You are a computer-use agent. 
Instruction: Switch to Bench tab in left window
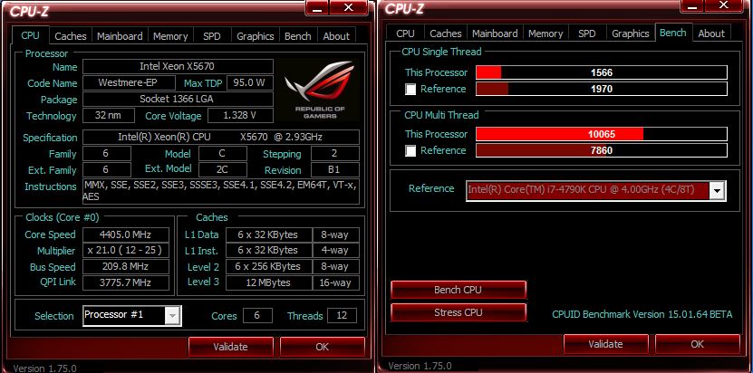click(298, 36)
